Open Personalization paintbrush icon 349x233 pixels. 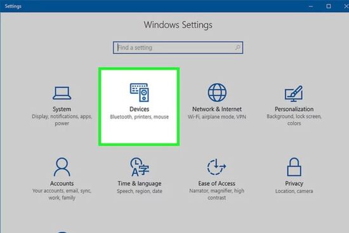[x=294, y=93]
